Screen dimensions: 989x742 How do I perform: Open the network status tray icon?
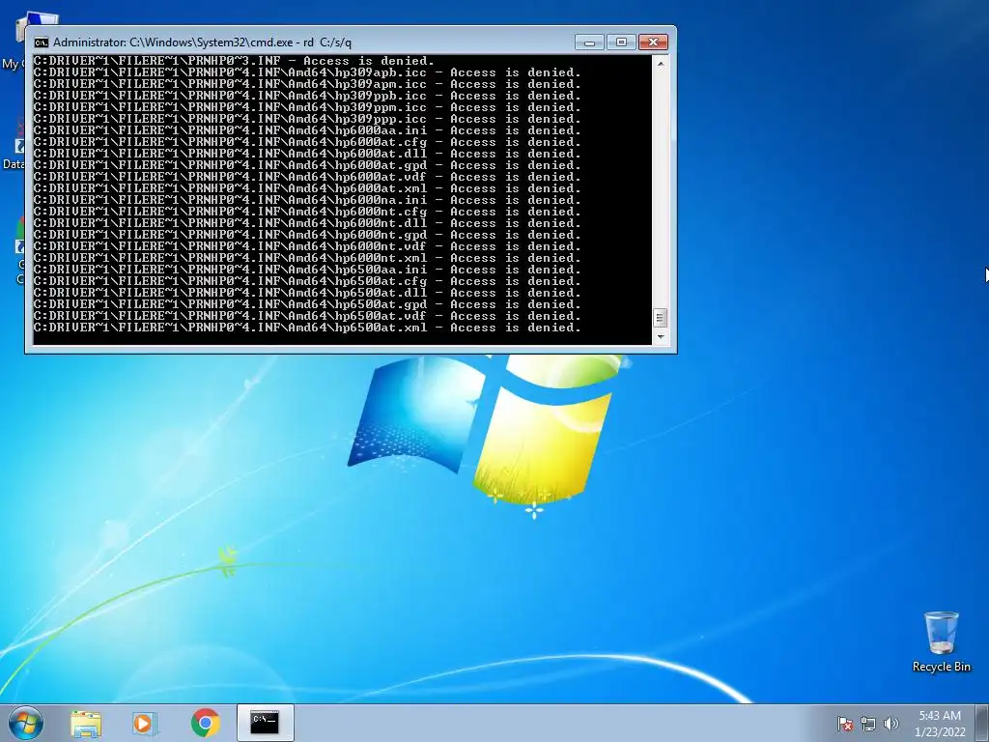[x=868, y=724]
